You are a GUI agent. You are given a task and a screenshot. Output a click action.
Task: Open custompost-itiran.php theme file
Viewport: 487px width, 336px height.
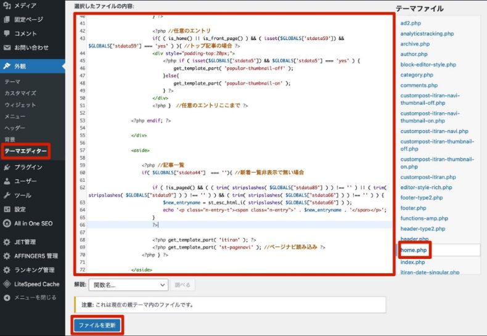428,177
